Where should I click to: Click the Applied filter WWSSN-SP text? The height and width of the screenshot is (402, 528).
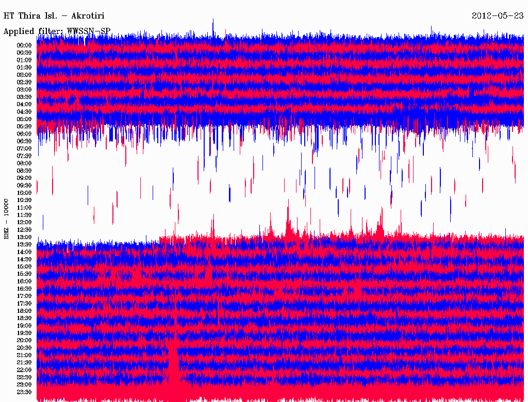(57, 31)
